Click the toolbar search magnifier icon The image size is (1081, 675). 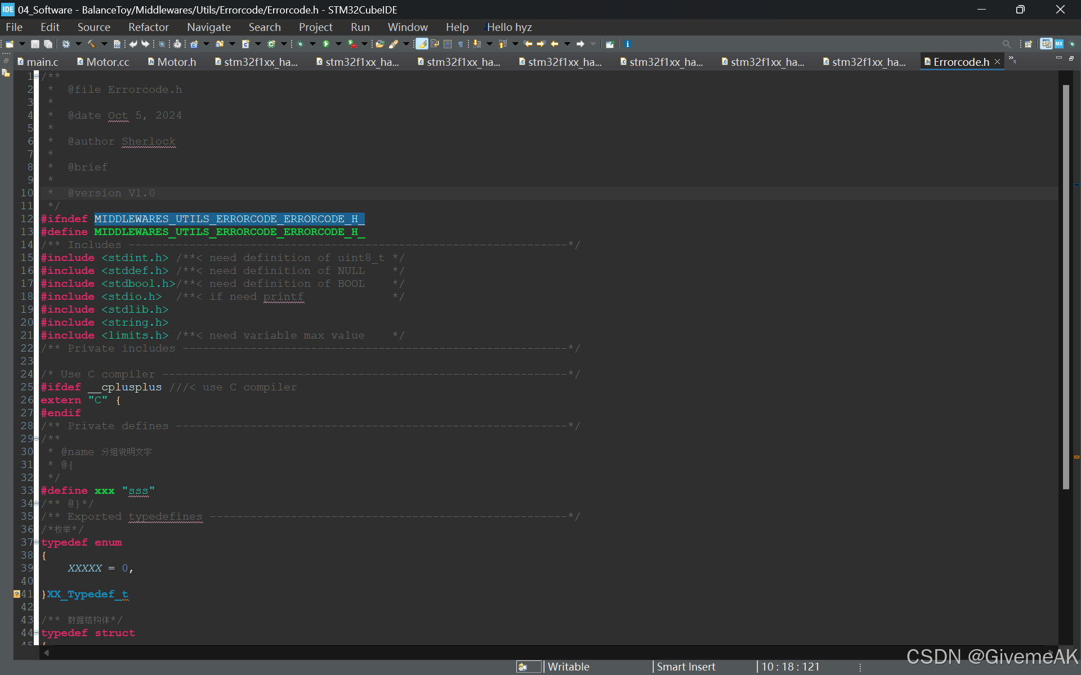(x=1006, y=44)
